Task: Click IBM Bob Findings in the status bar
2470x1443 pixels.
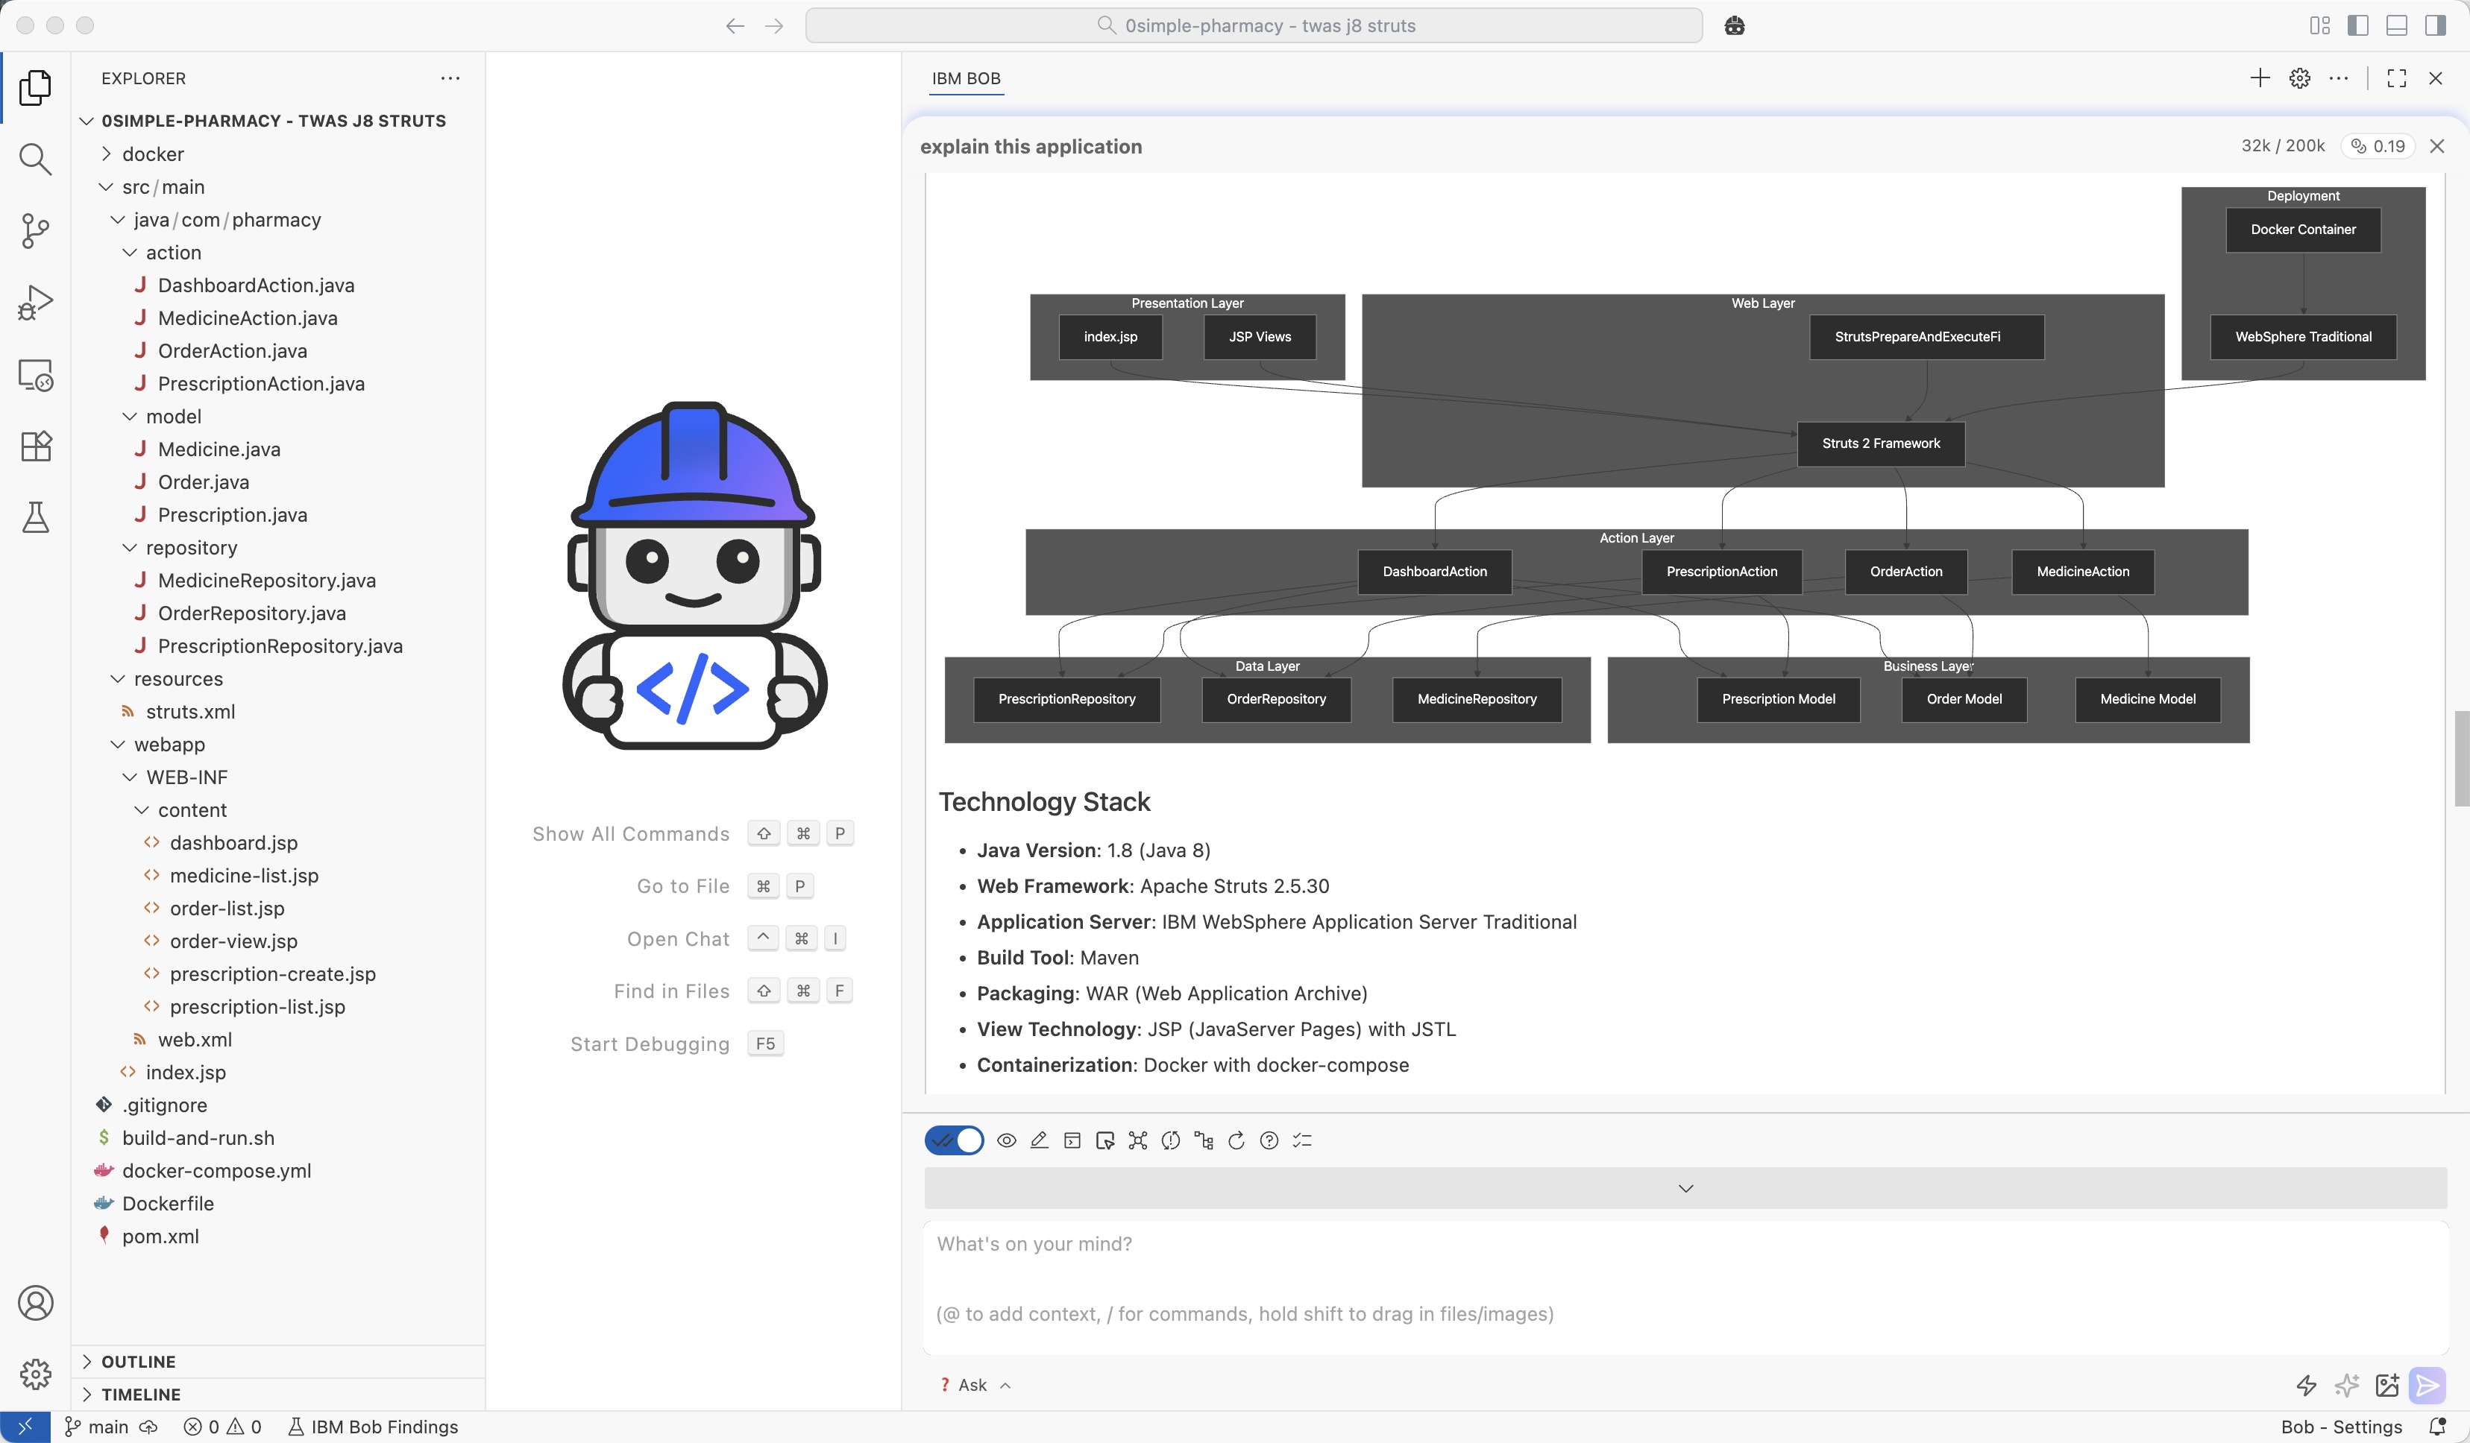Action: coord(374,1427)
